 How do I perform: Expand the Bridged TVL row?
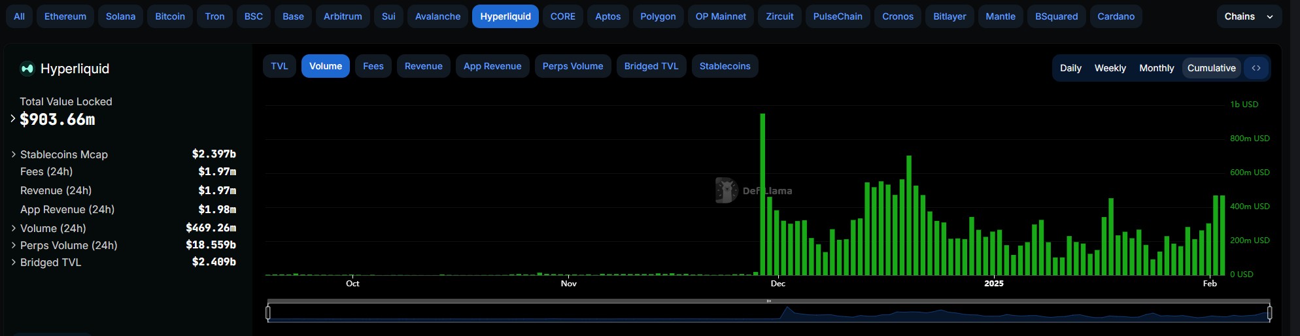coord(13,262)
